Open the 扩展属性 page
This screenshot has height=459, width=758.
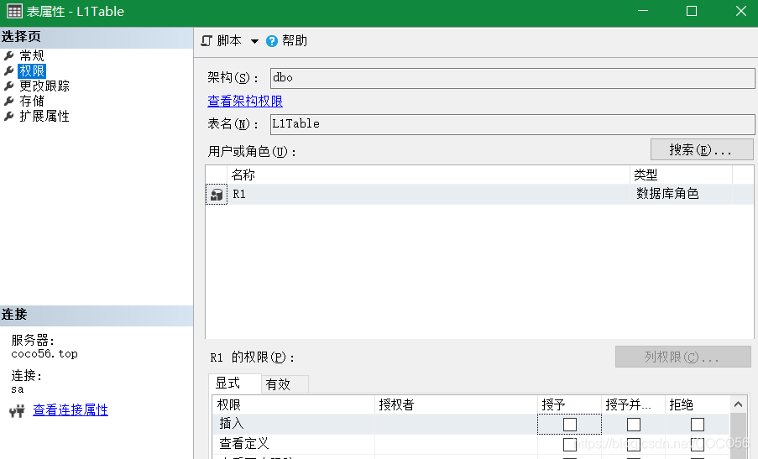(x=44, y=116)
